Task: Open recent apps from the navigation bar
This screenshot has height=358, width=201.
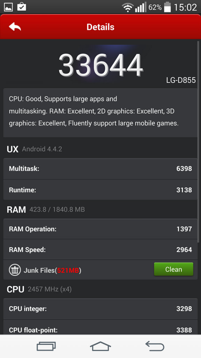Action: click(46, 346)
